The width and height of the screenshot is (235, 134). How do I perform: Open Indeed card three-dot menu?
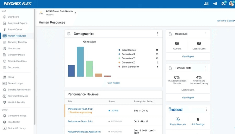pos(206,109)
